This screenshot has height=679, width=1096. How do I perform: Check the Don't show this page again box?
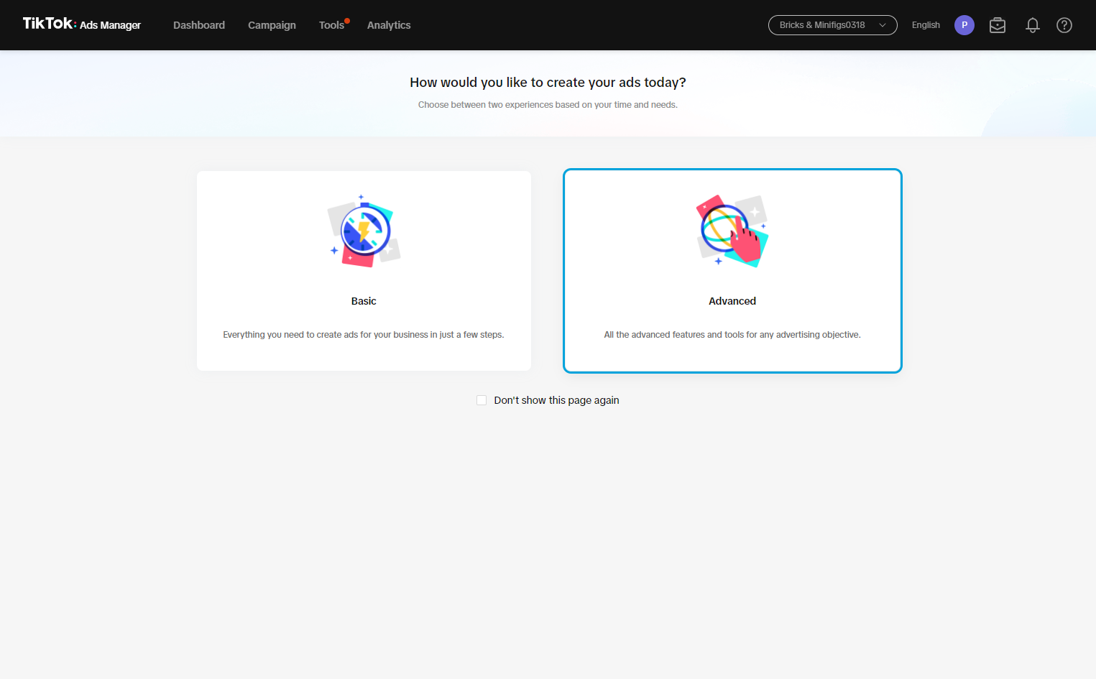tap(482, 400)
